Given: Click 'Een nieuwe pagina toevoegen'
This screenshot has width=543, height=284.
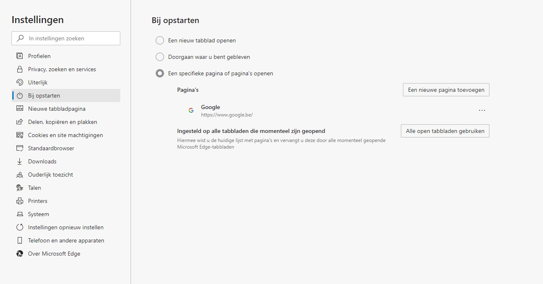Looking at the screenshot, I should pos(446,89).
